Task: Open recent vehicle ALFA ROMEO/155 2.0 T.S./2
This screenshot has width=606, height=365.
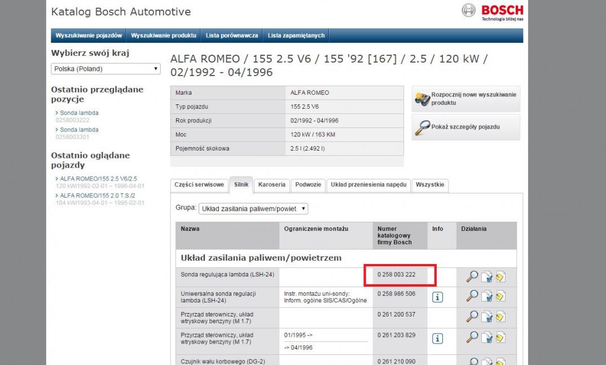Action: pyautogui.click(x=98, y=196)
